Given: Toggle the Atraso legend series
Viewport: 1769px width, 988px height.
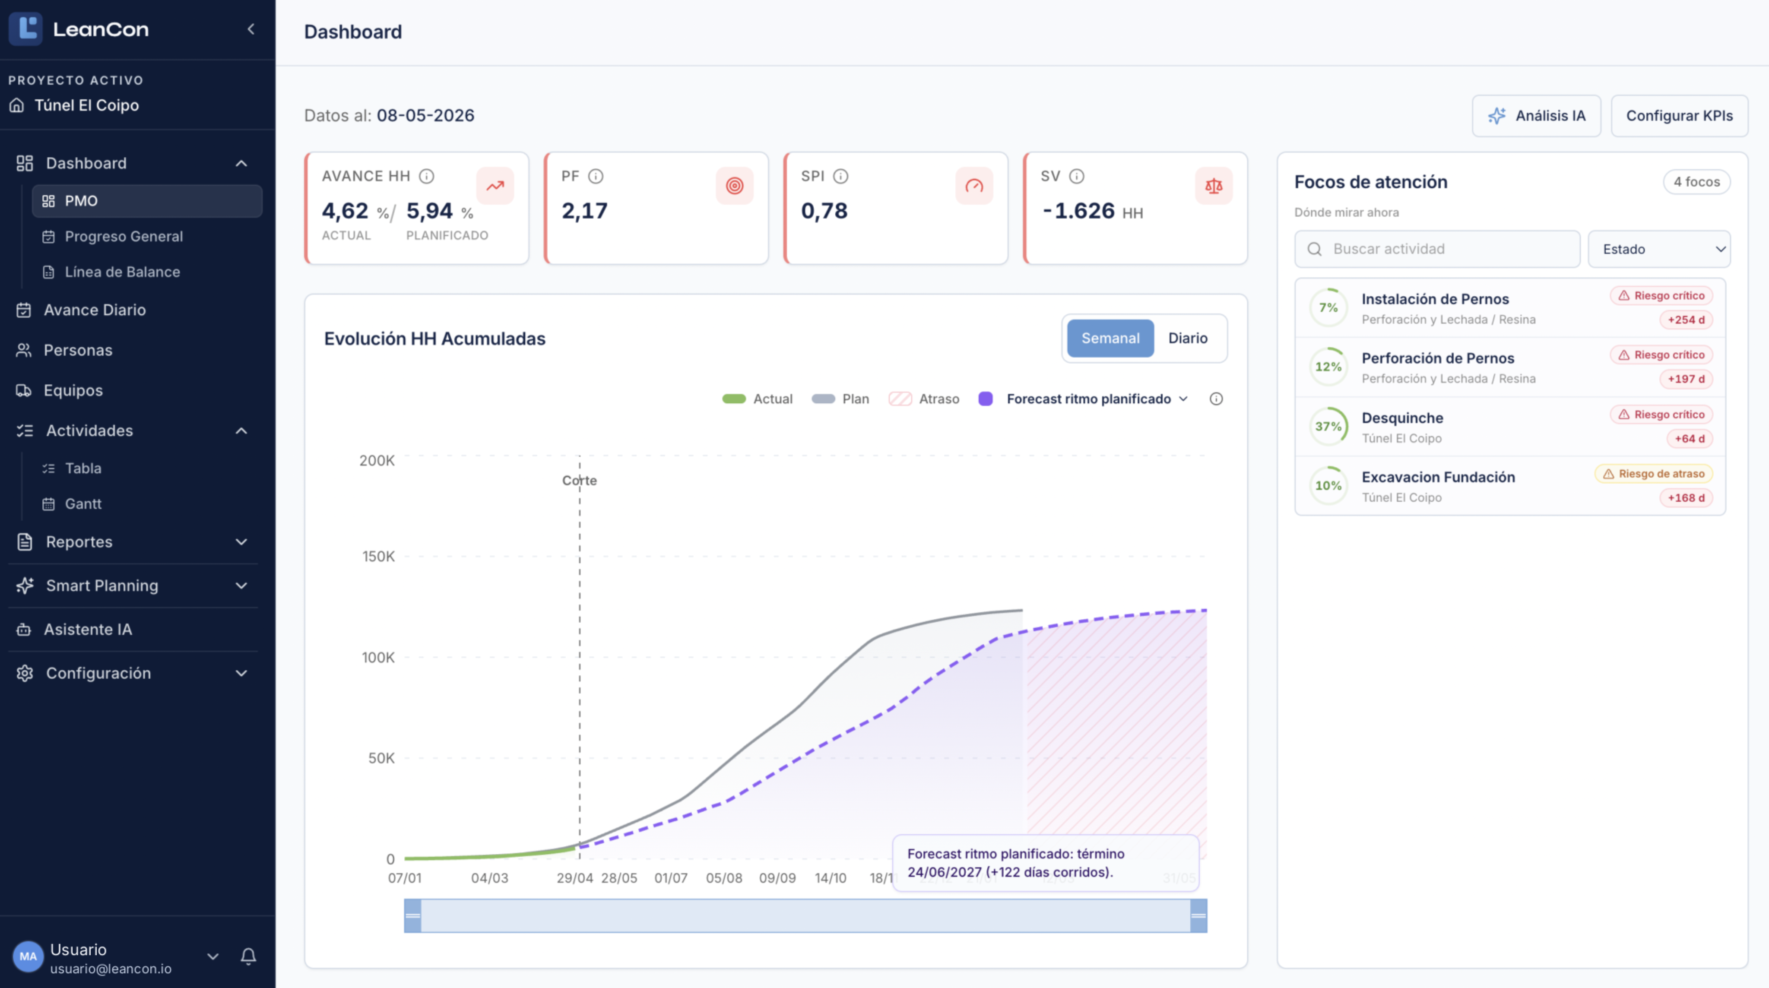Looking at the screenshot, I should [x=924, y=399].
